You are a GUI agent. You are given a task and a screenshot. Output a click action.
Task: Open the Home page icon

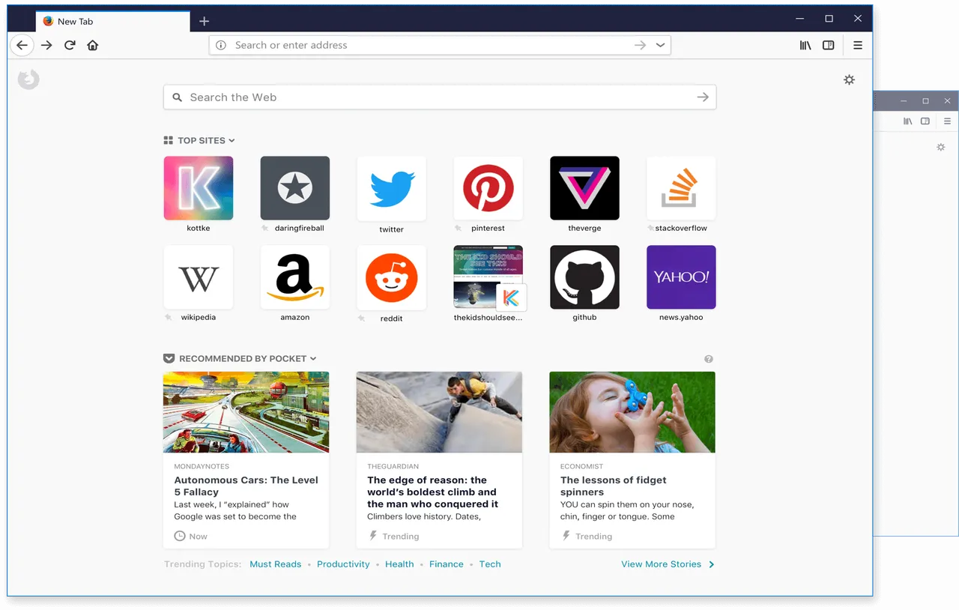93,46
